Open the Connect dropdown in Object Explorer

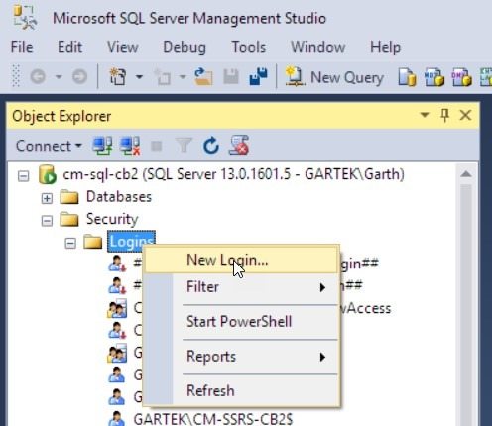tap(49, 146)
